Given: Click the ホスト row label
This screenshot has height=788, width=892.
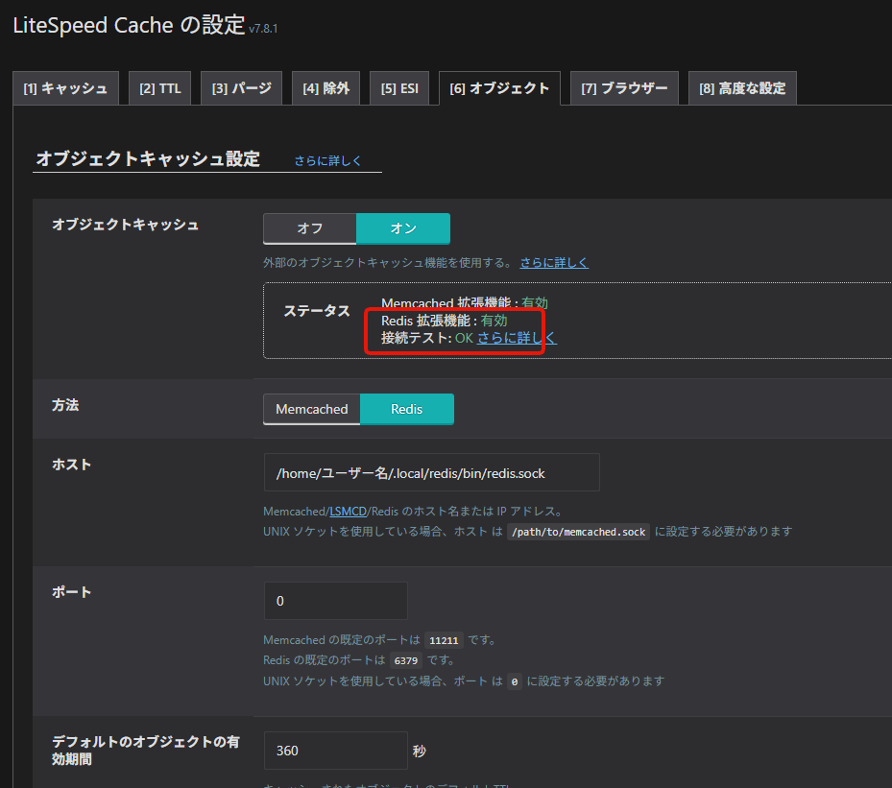Looking at the screenshot, I should tap(72, 465).
